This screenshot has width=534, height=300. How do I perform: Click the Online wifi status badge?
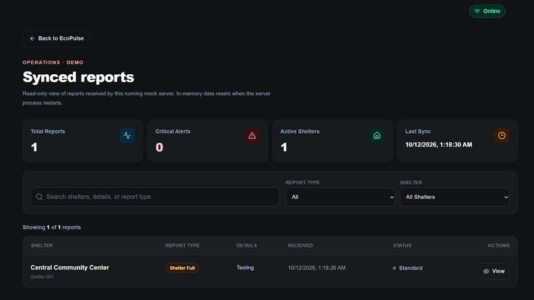coord(487,11)
